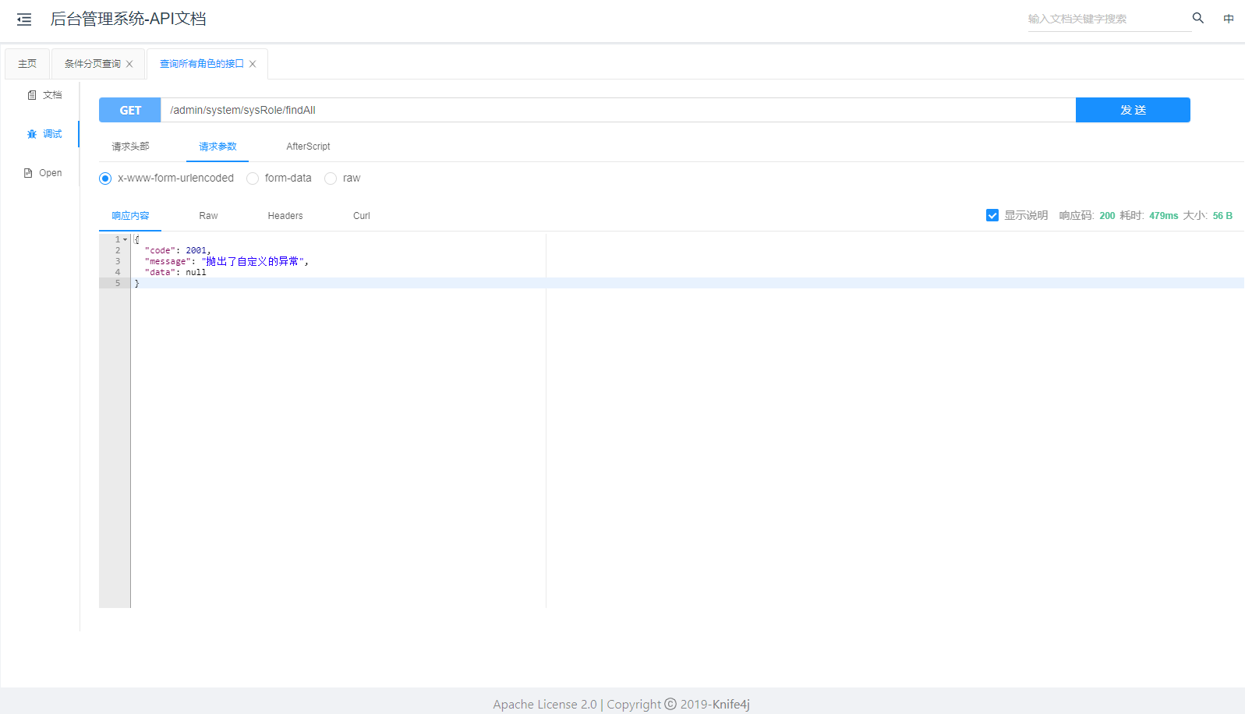Viewport: 1245px width, 714px height.
Task: View the Curl response tab
Action: click(361, 216)
